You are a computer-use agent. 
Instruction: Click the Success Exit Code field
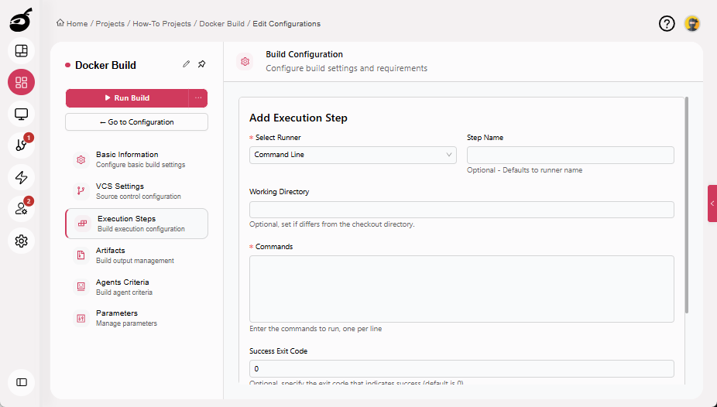coord(461,368)
